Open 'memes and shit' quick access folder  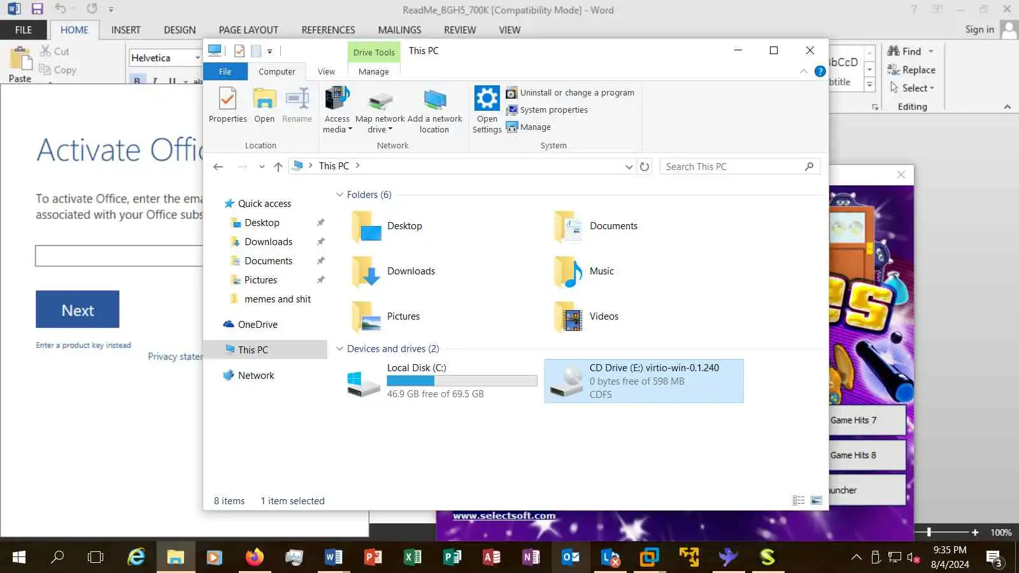(278, 299)
